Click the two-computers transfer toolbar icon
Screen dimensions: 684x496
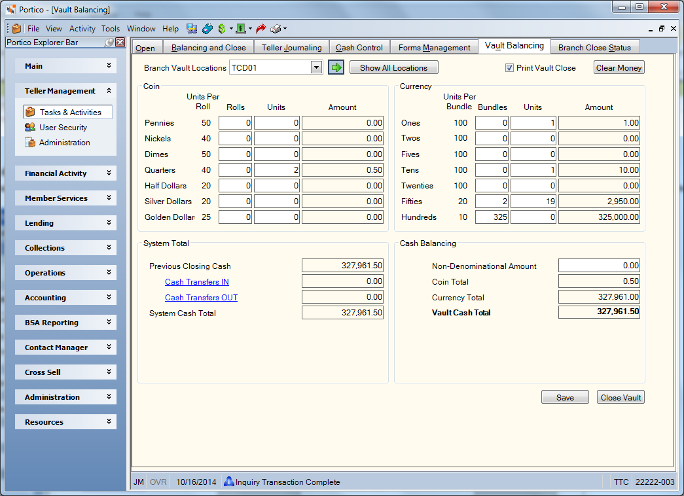(x=192, y=29)
